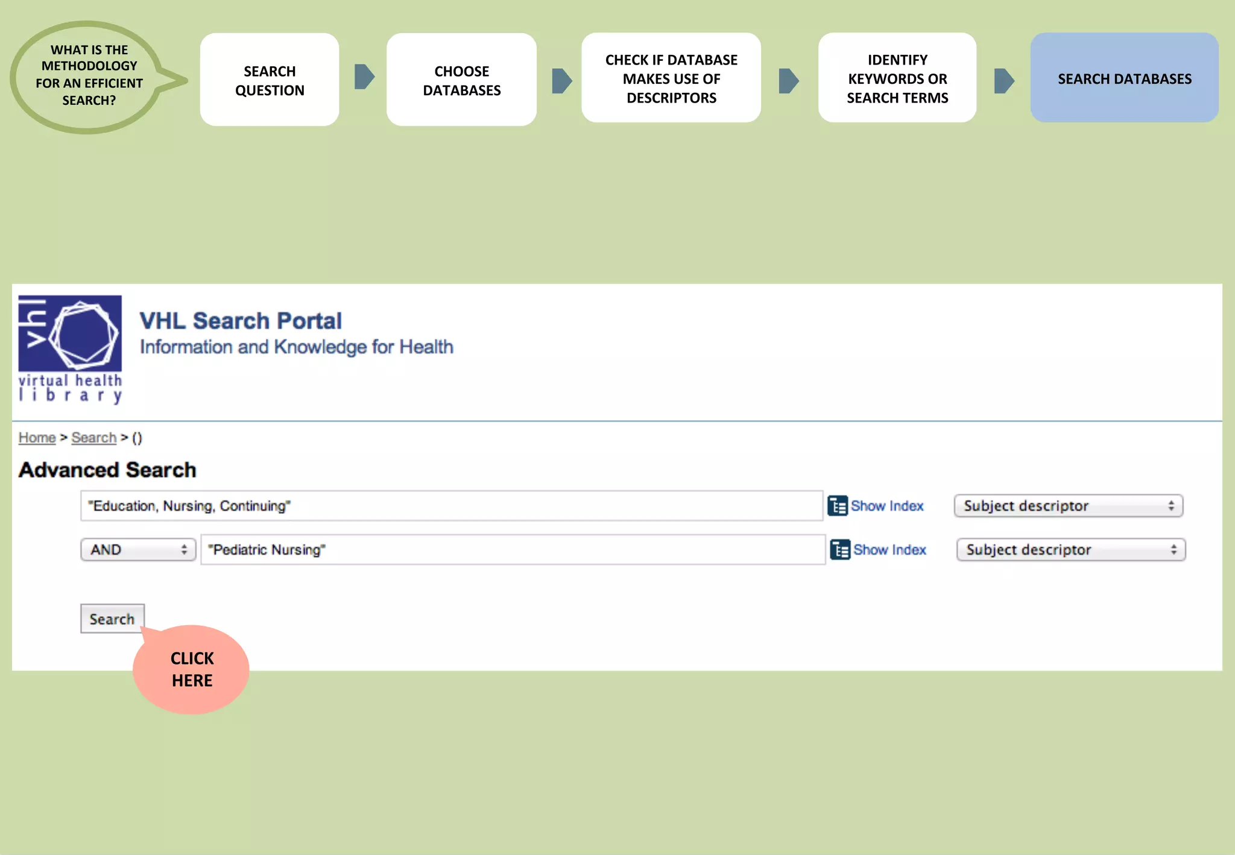This screenshot has width=1235, height=855.
Task: Select the CHOOSE DATABASES step box
Action: (x=461, y=80)
